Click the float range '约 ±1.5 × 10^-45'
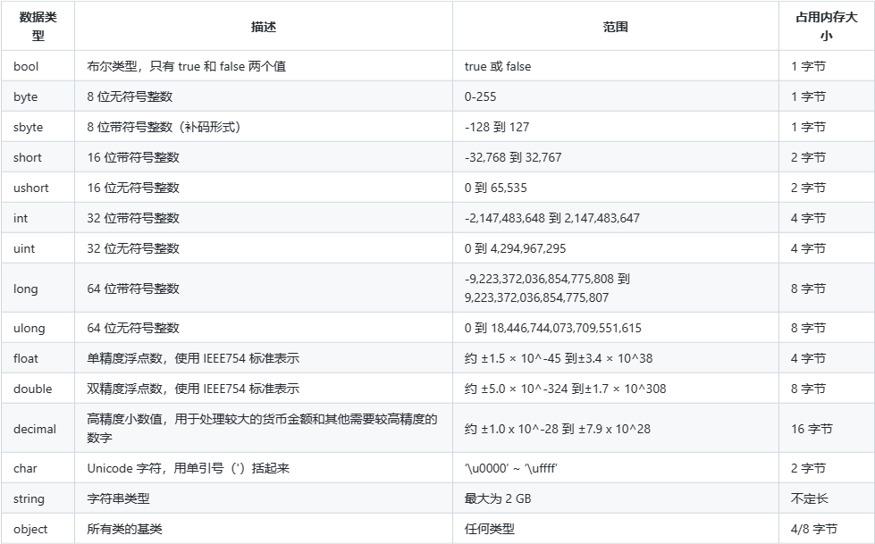Image resolution: width=875 pixels, height=544 pixels. [x=559, y=358]
